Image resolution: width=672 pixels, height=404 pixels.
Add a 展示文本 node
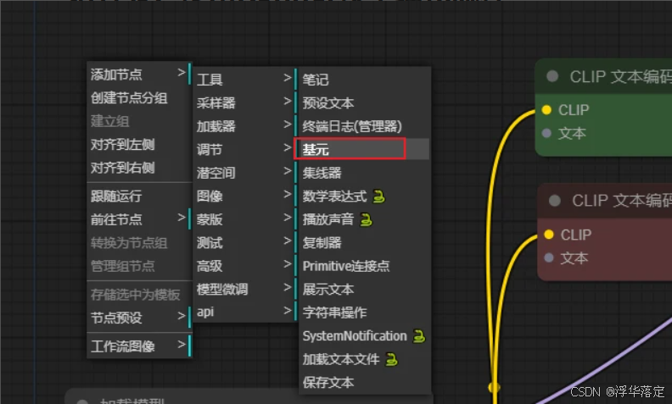(x=364, y=290)
